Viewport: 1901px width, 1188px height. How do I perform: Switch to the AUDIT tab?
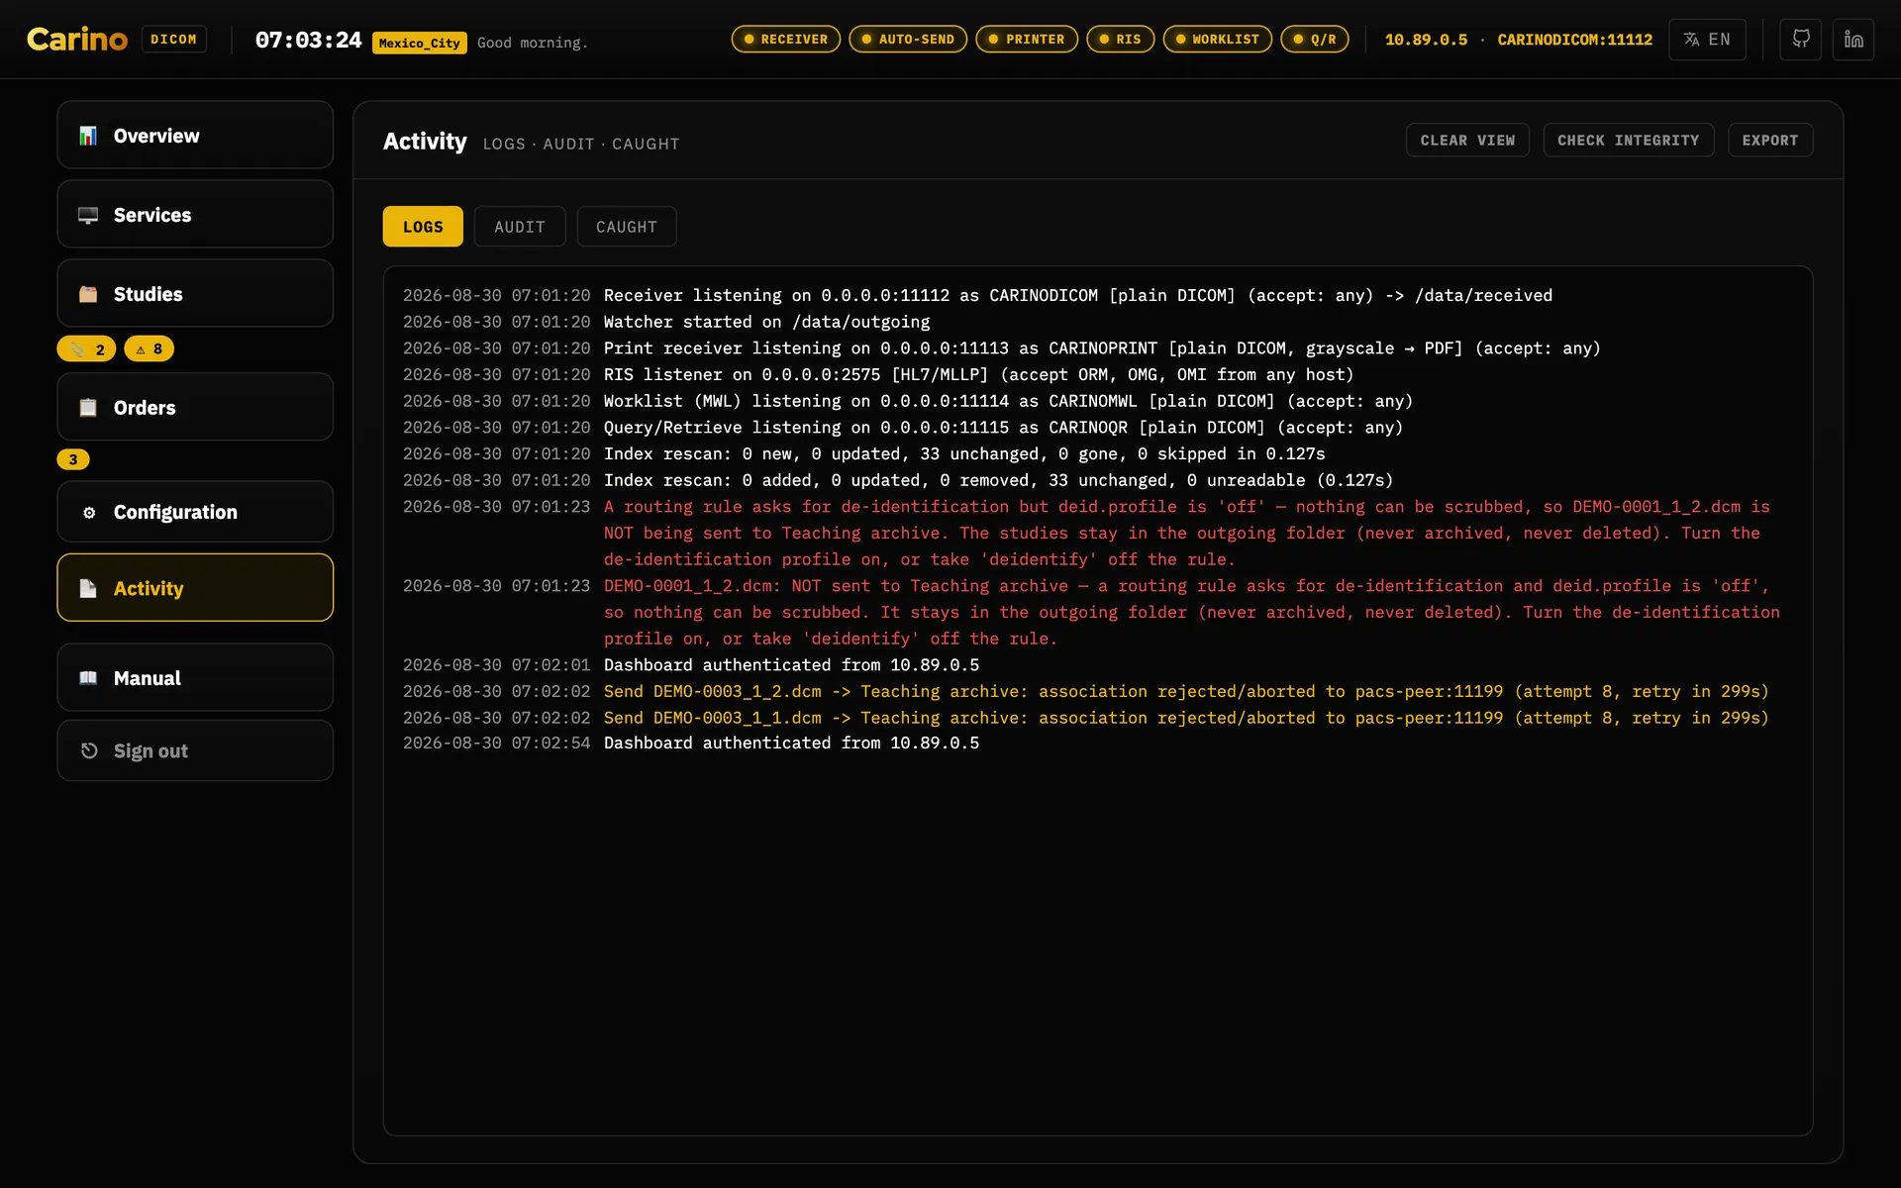(520, 227)
